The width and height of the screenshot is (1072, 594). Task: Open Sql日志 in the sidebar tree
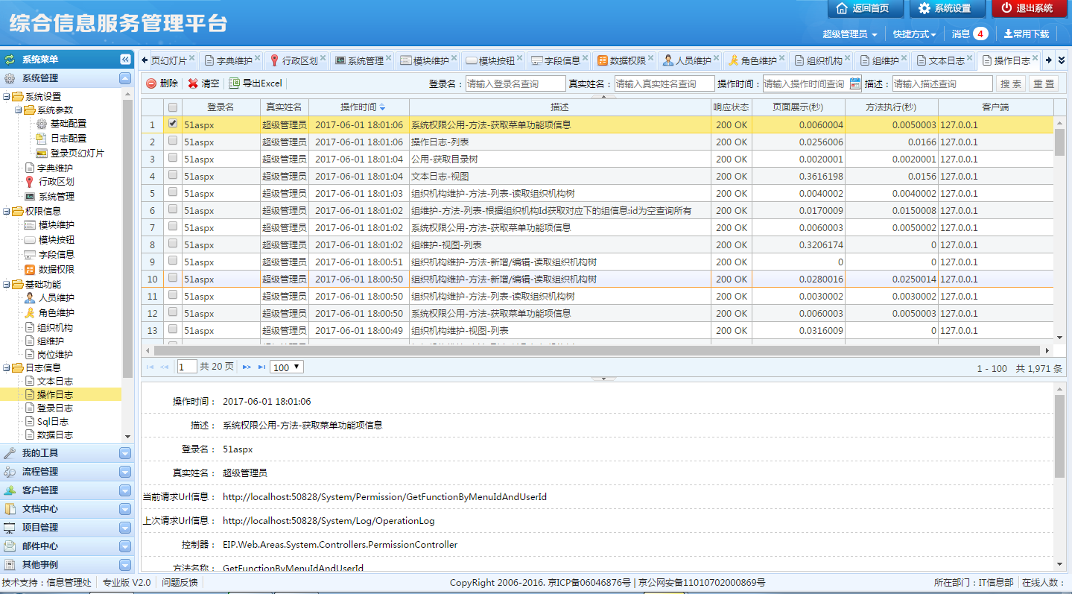[54, 422]
